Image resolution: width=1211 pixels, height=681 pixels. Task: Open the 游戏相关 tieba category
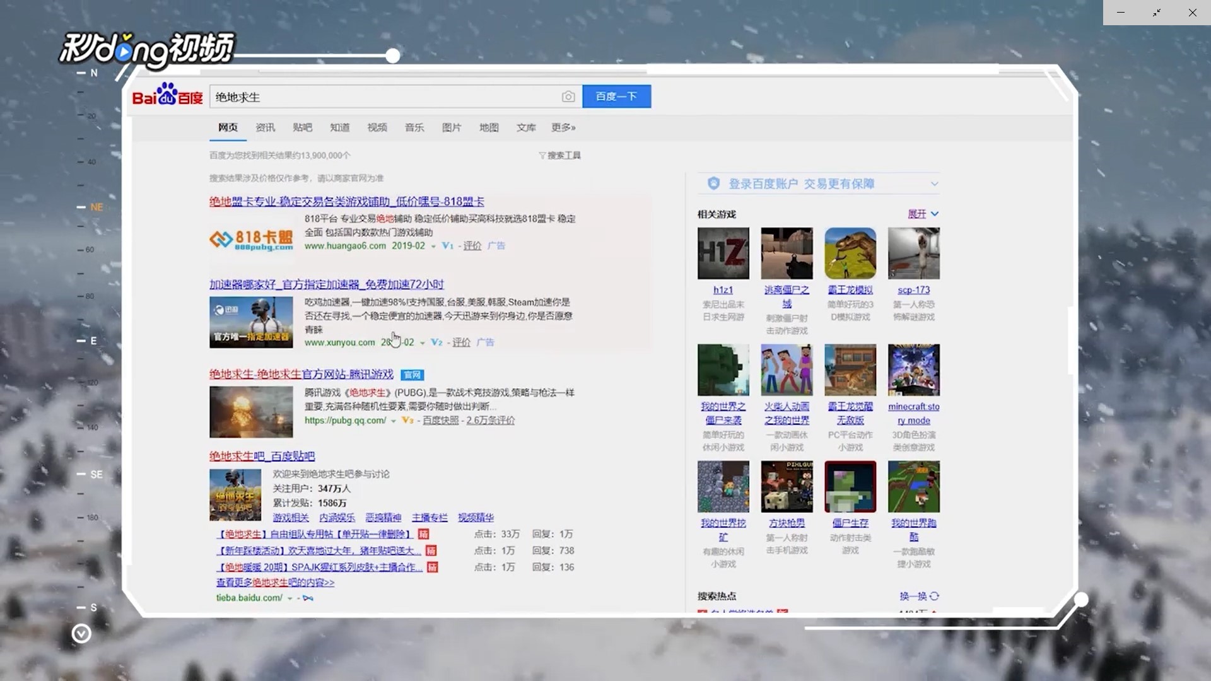[291, 518]
